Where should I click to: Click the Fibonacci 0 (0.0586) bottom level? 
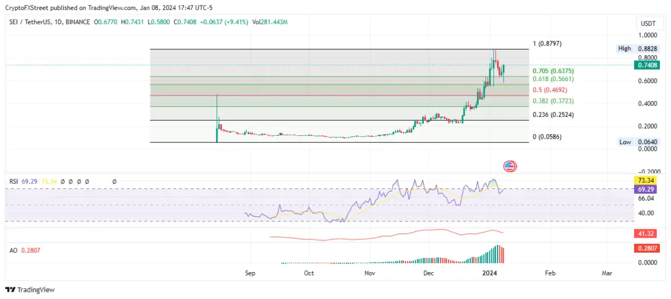click(546, 136)
